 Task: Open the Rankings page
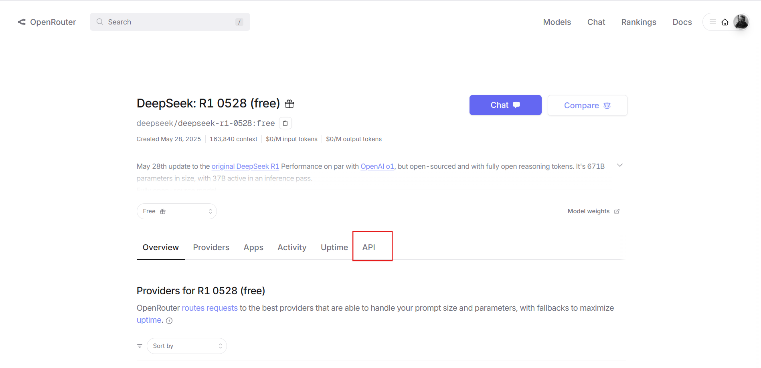coord(639,22)
